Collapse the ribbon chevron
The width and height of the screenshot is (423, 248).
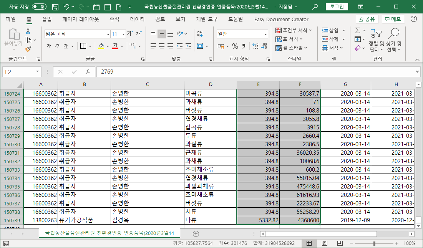pyautogui.click(x=417, y=60)
